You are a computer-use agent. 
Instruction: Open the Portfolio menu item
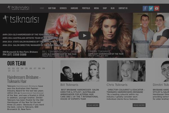coord(86,8)
